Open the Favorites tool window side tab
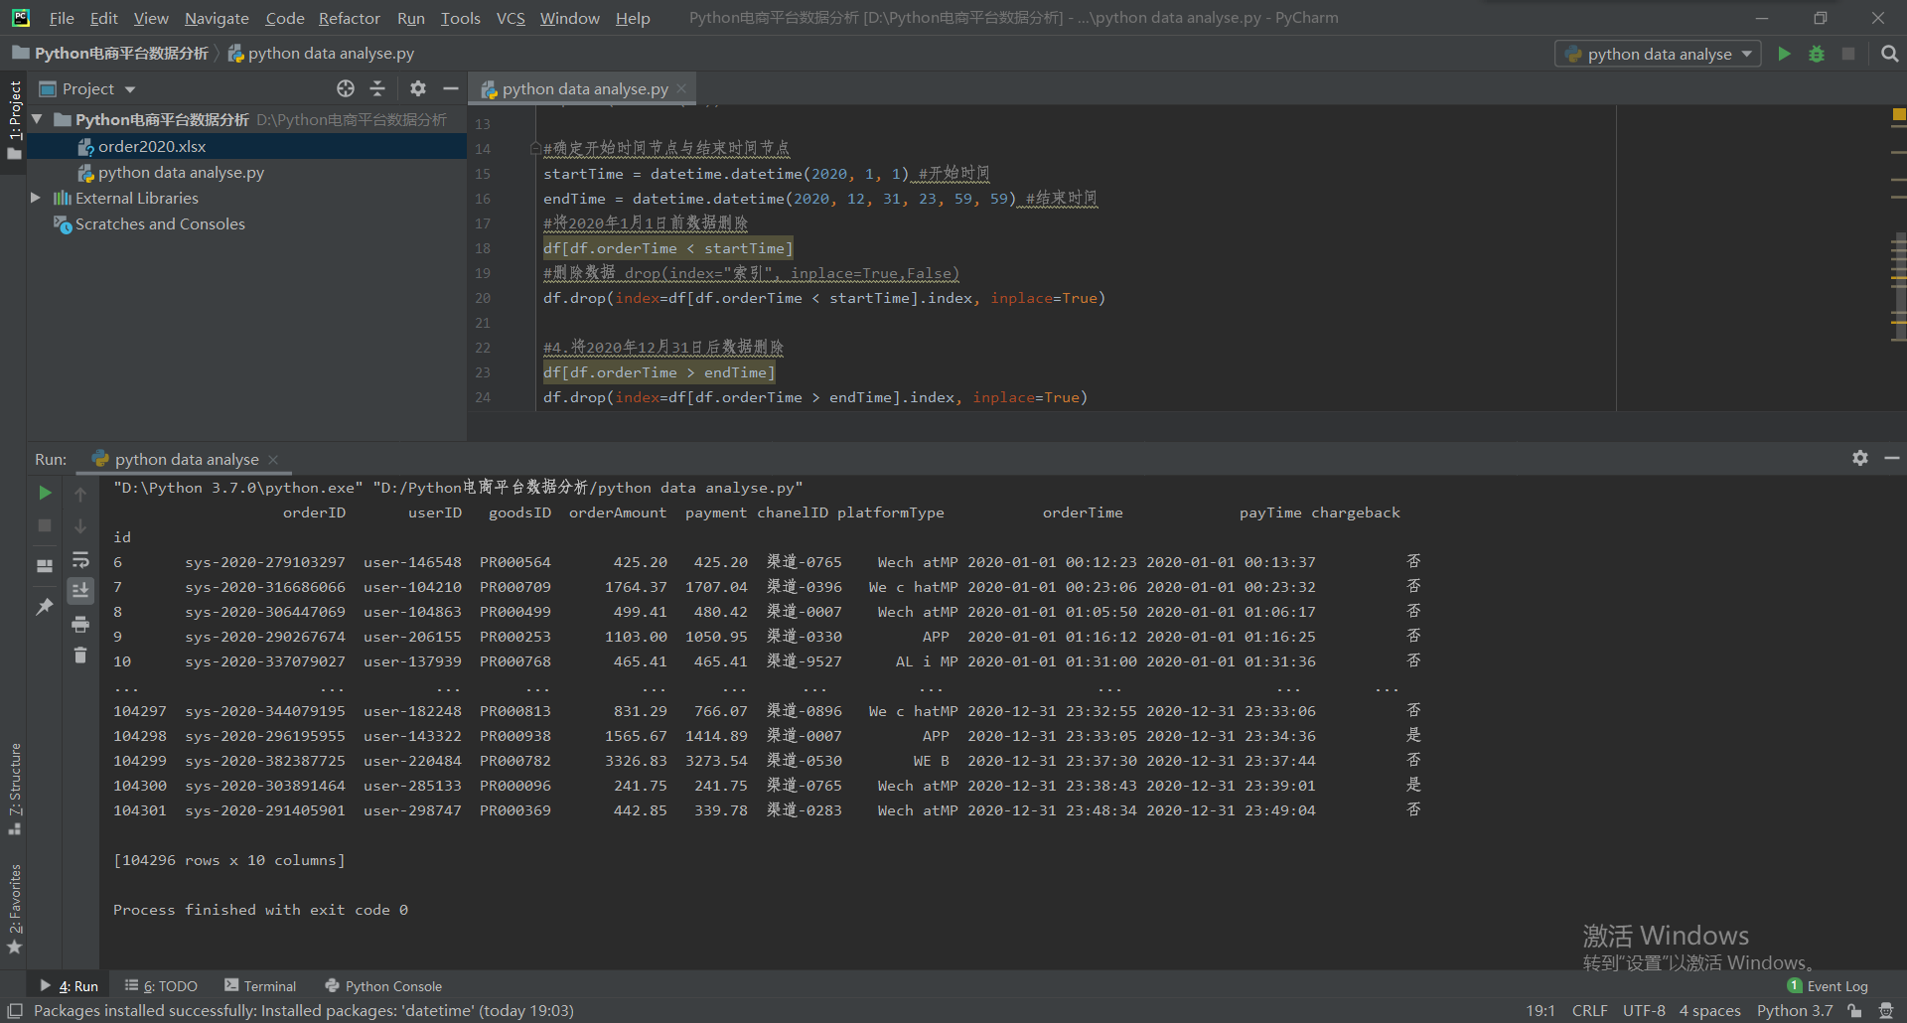This screenshot has height=1023, width=1907. coord(14,909)
